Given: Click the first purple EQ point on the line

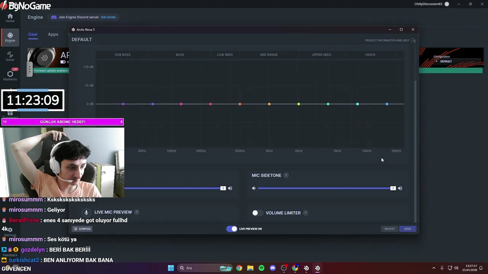Looking at the screenshot, I should click(123, 104).
